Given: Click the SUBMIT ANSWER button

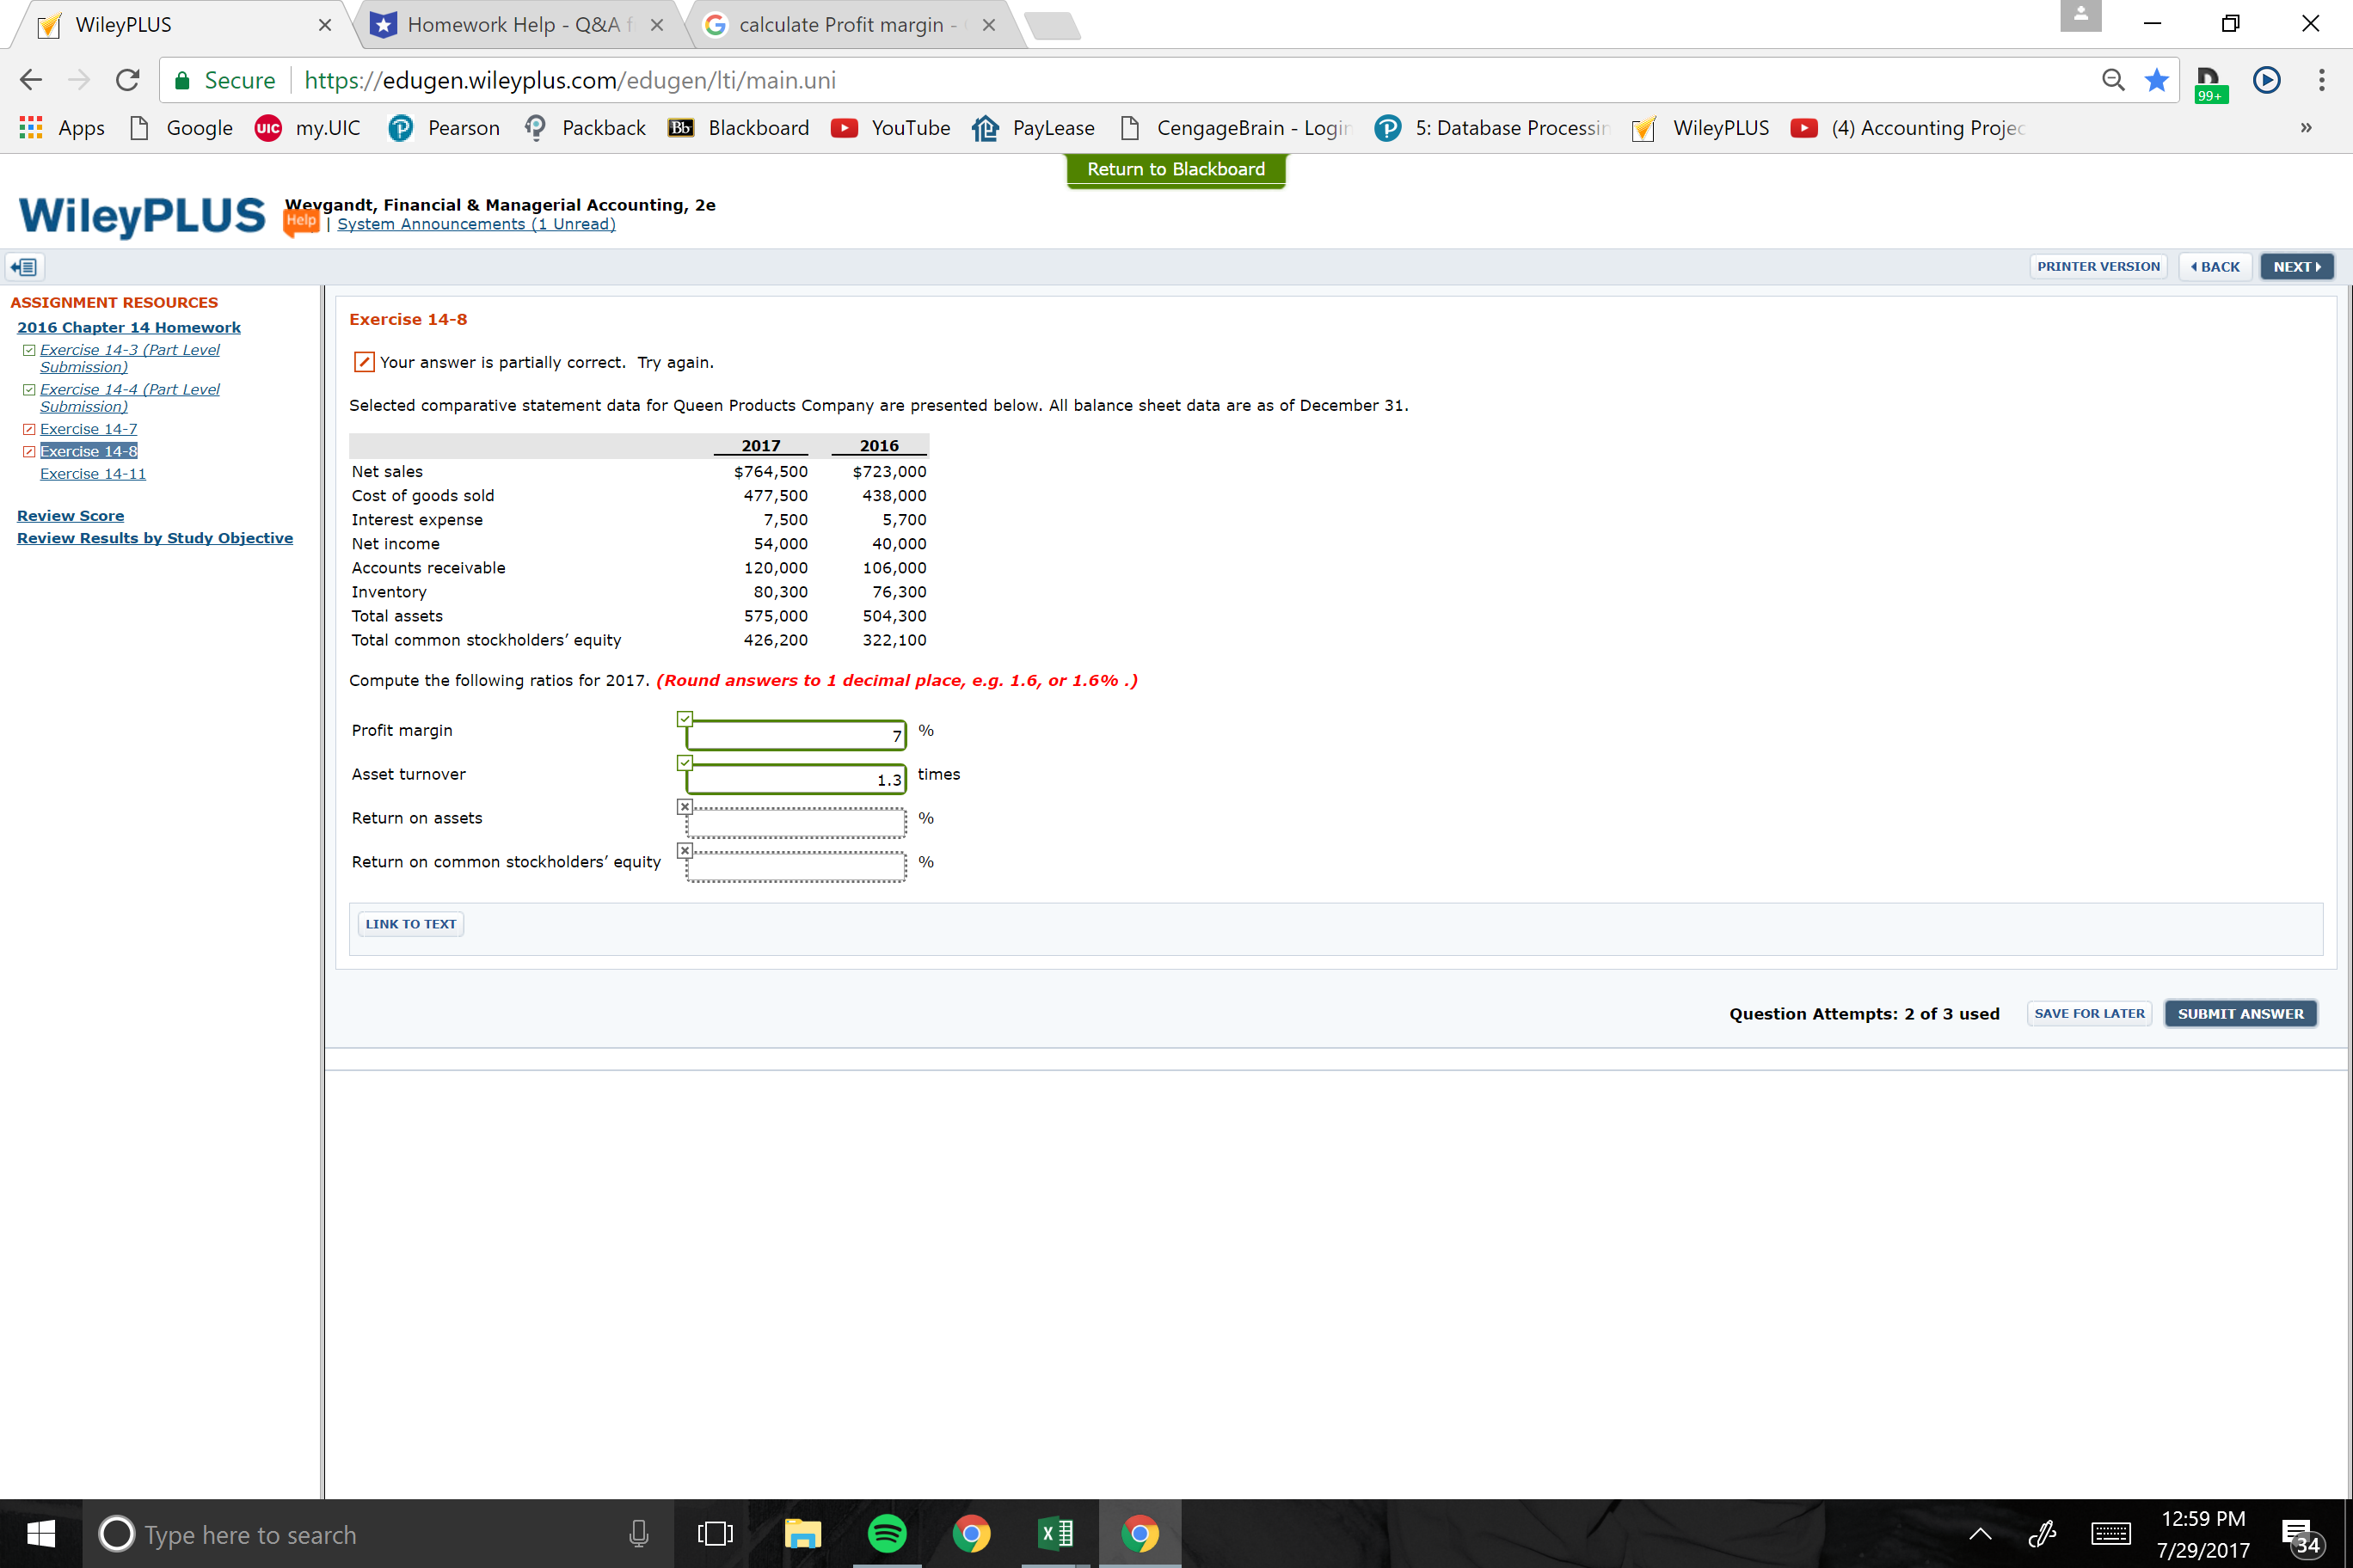Looking at the screenshot, I should [2240, 1013].
